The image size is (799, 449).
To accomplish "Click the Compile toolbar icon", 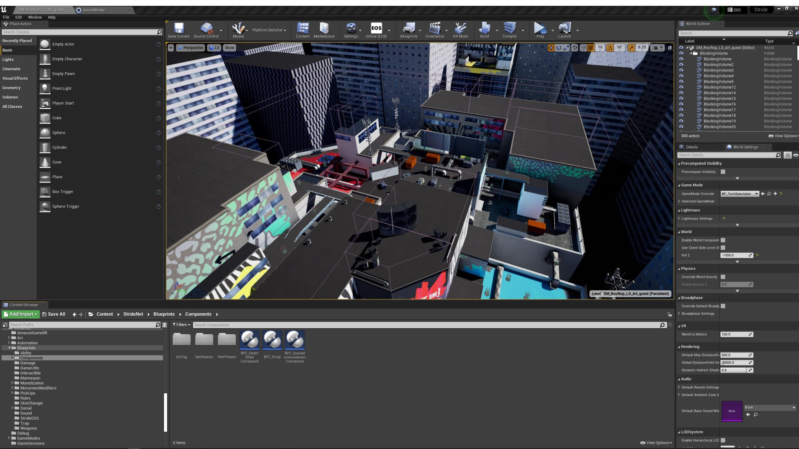I will point(509,30).
